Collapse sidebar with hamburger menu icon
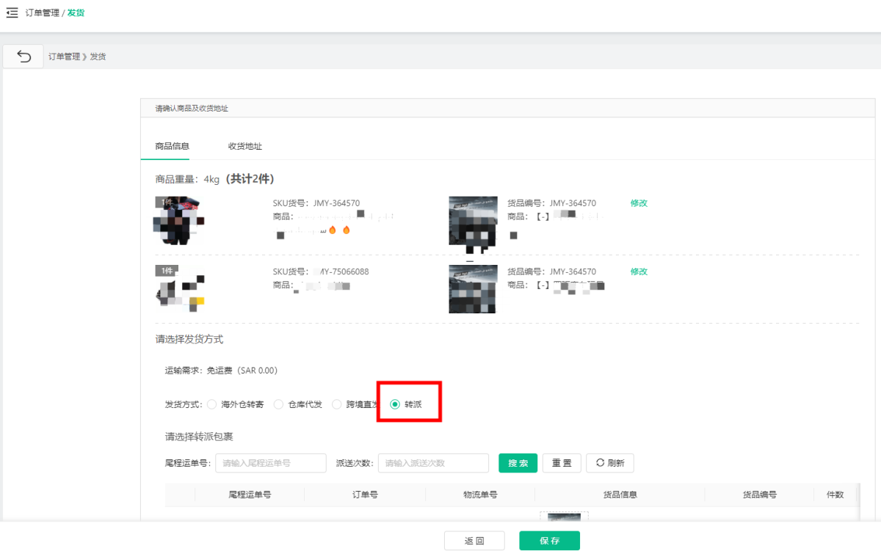 12,12
